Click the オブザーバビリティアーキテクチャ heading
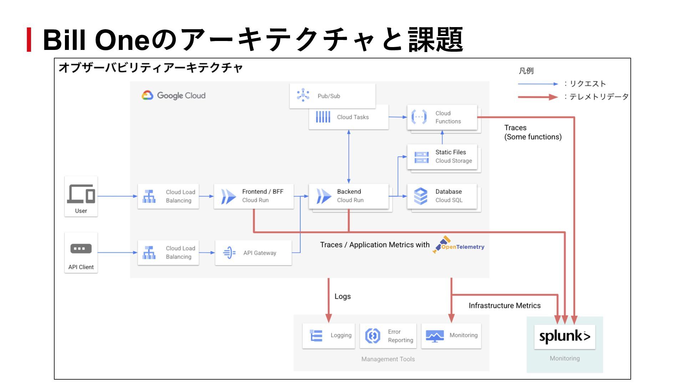685x385 pixels. click(151, 68)
